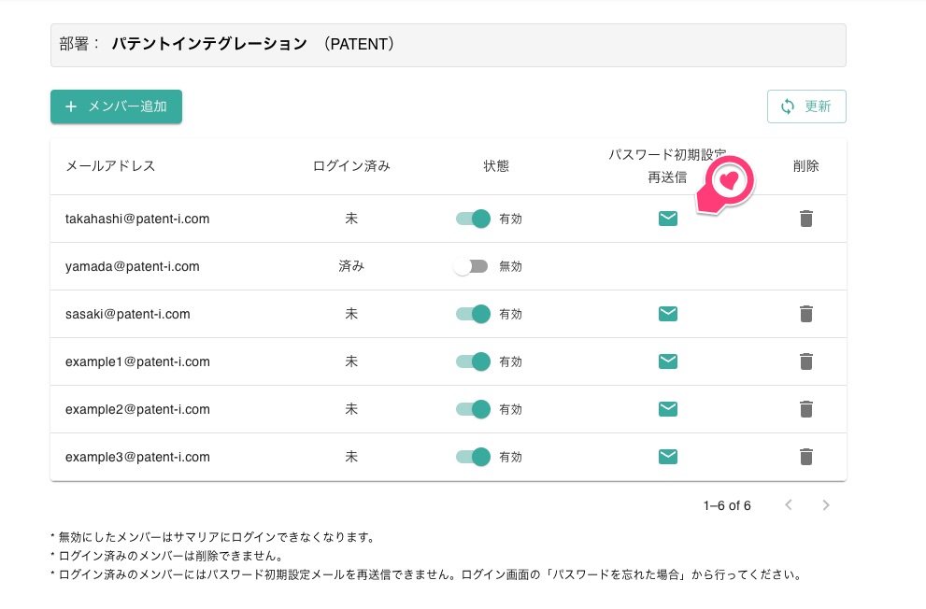Disable the takahashi@patent-i.com status switch

pos(473,219)
